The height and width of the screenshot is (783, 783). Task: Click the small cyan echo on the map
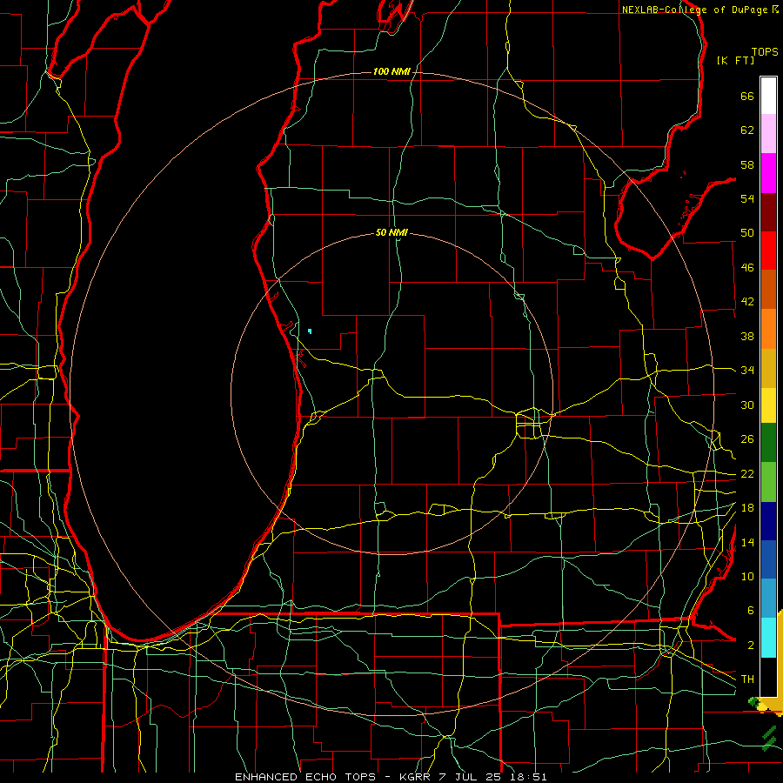pos(310,331)
